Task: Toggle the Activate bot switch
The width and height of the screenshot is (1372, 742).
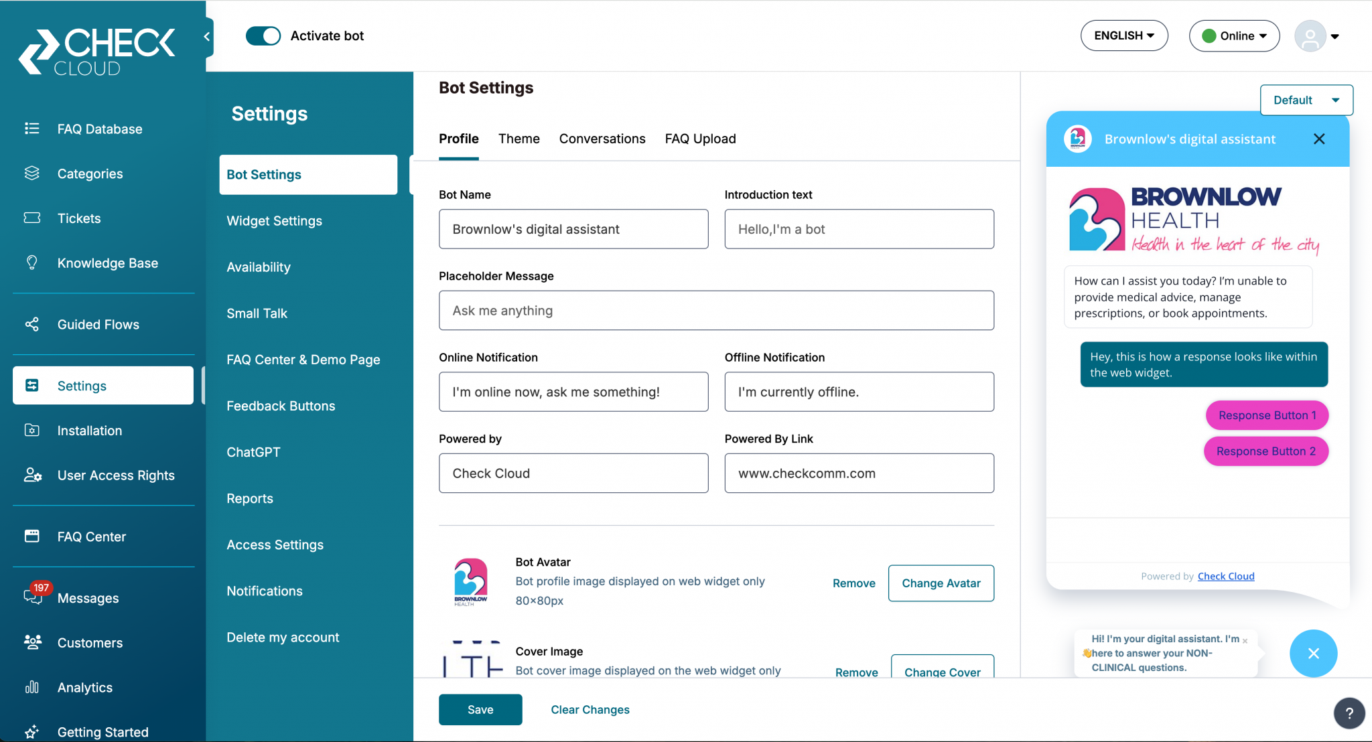Action: (x=263, y=36)
